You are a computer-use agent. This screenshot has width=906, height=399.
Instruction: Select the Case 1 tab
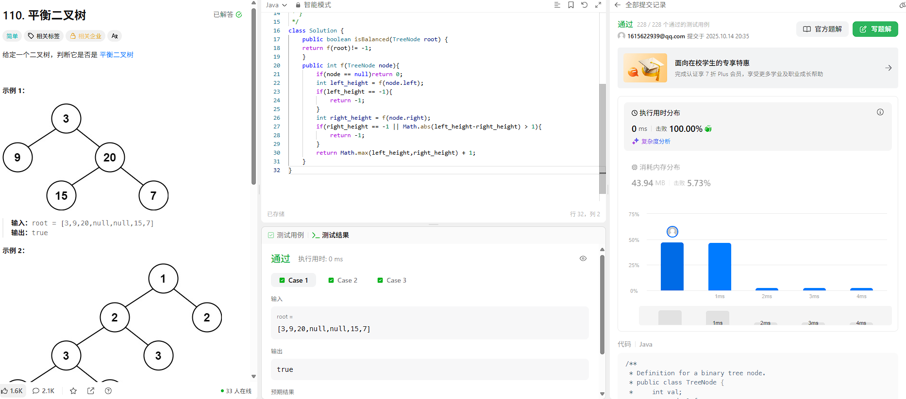click(x=293, y=280)
